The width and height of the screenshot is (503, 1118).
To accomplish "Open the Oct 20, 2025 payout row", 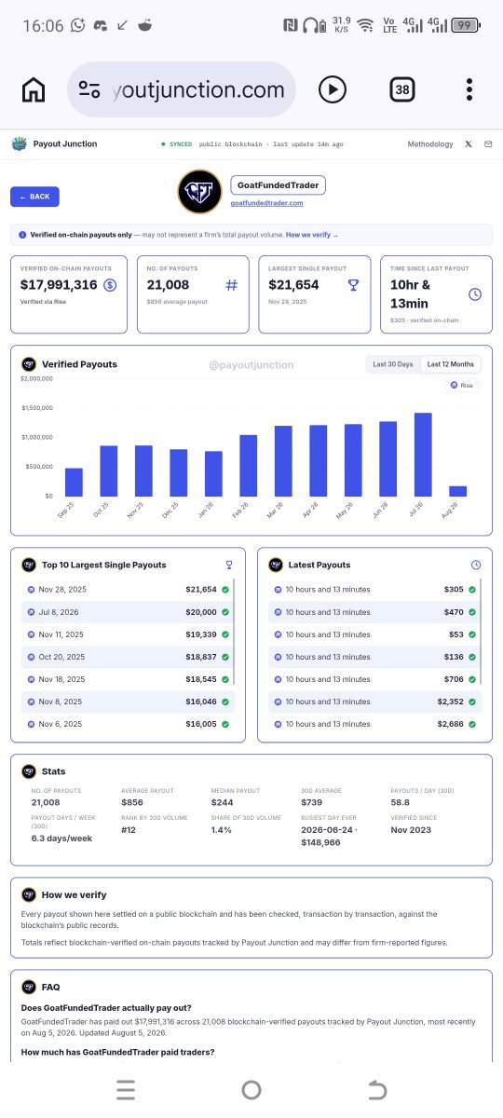I will [128, 657].
